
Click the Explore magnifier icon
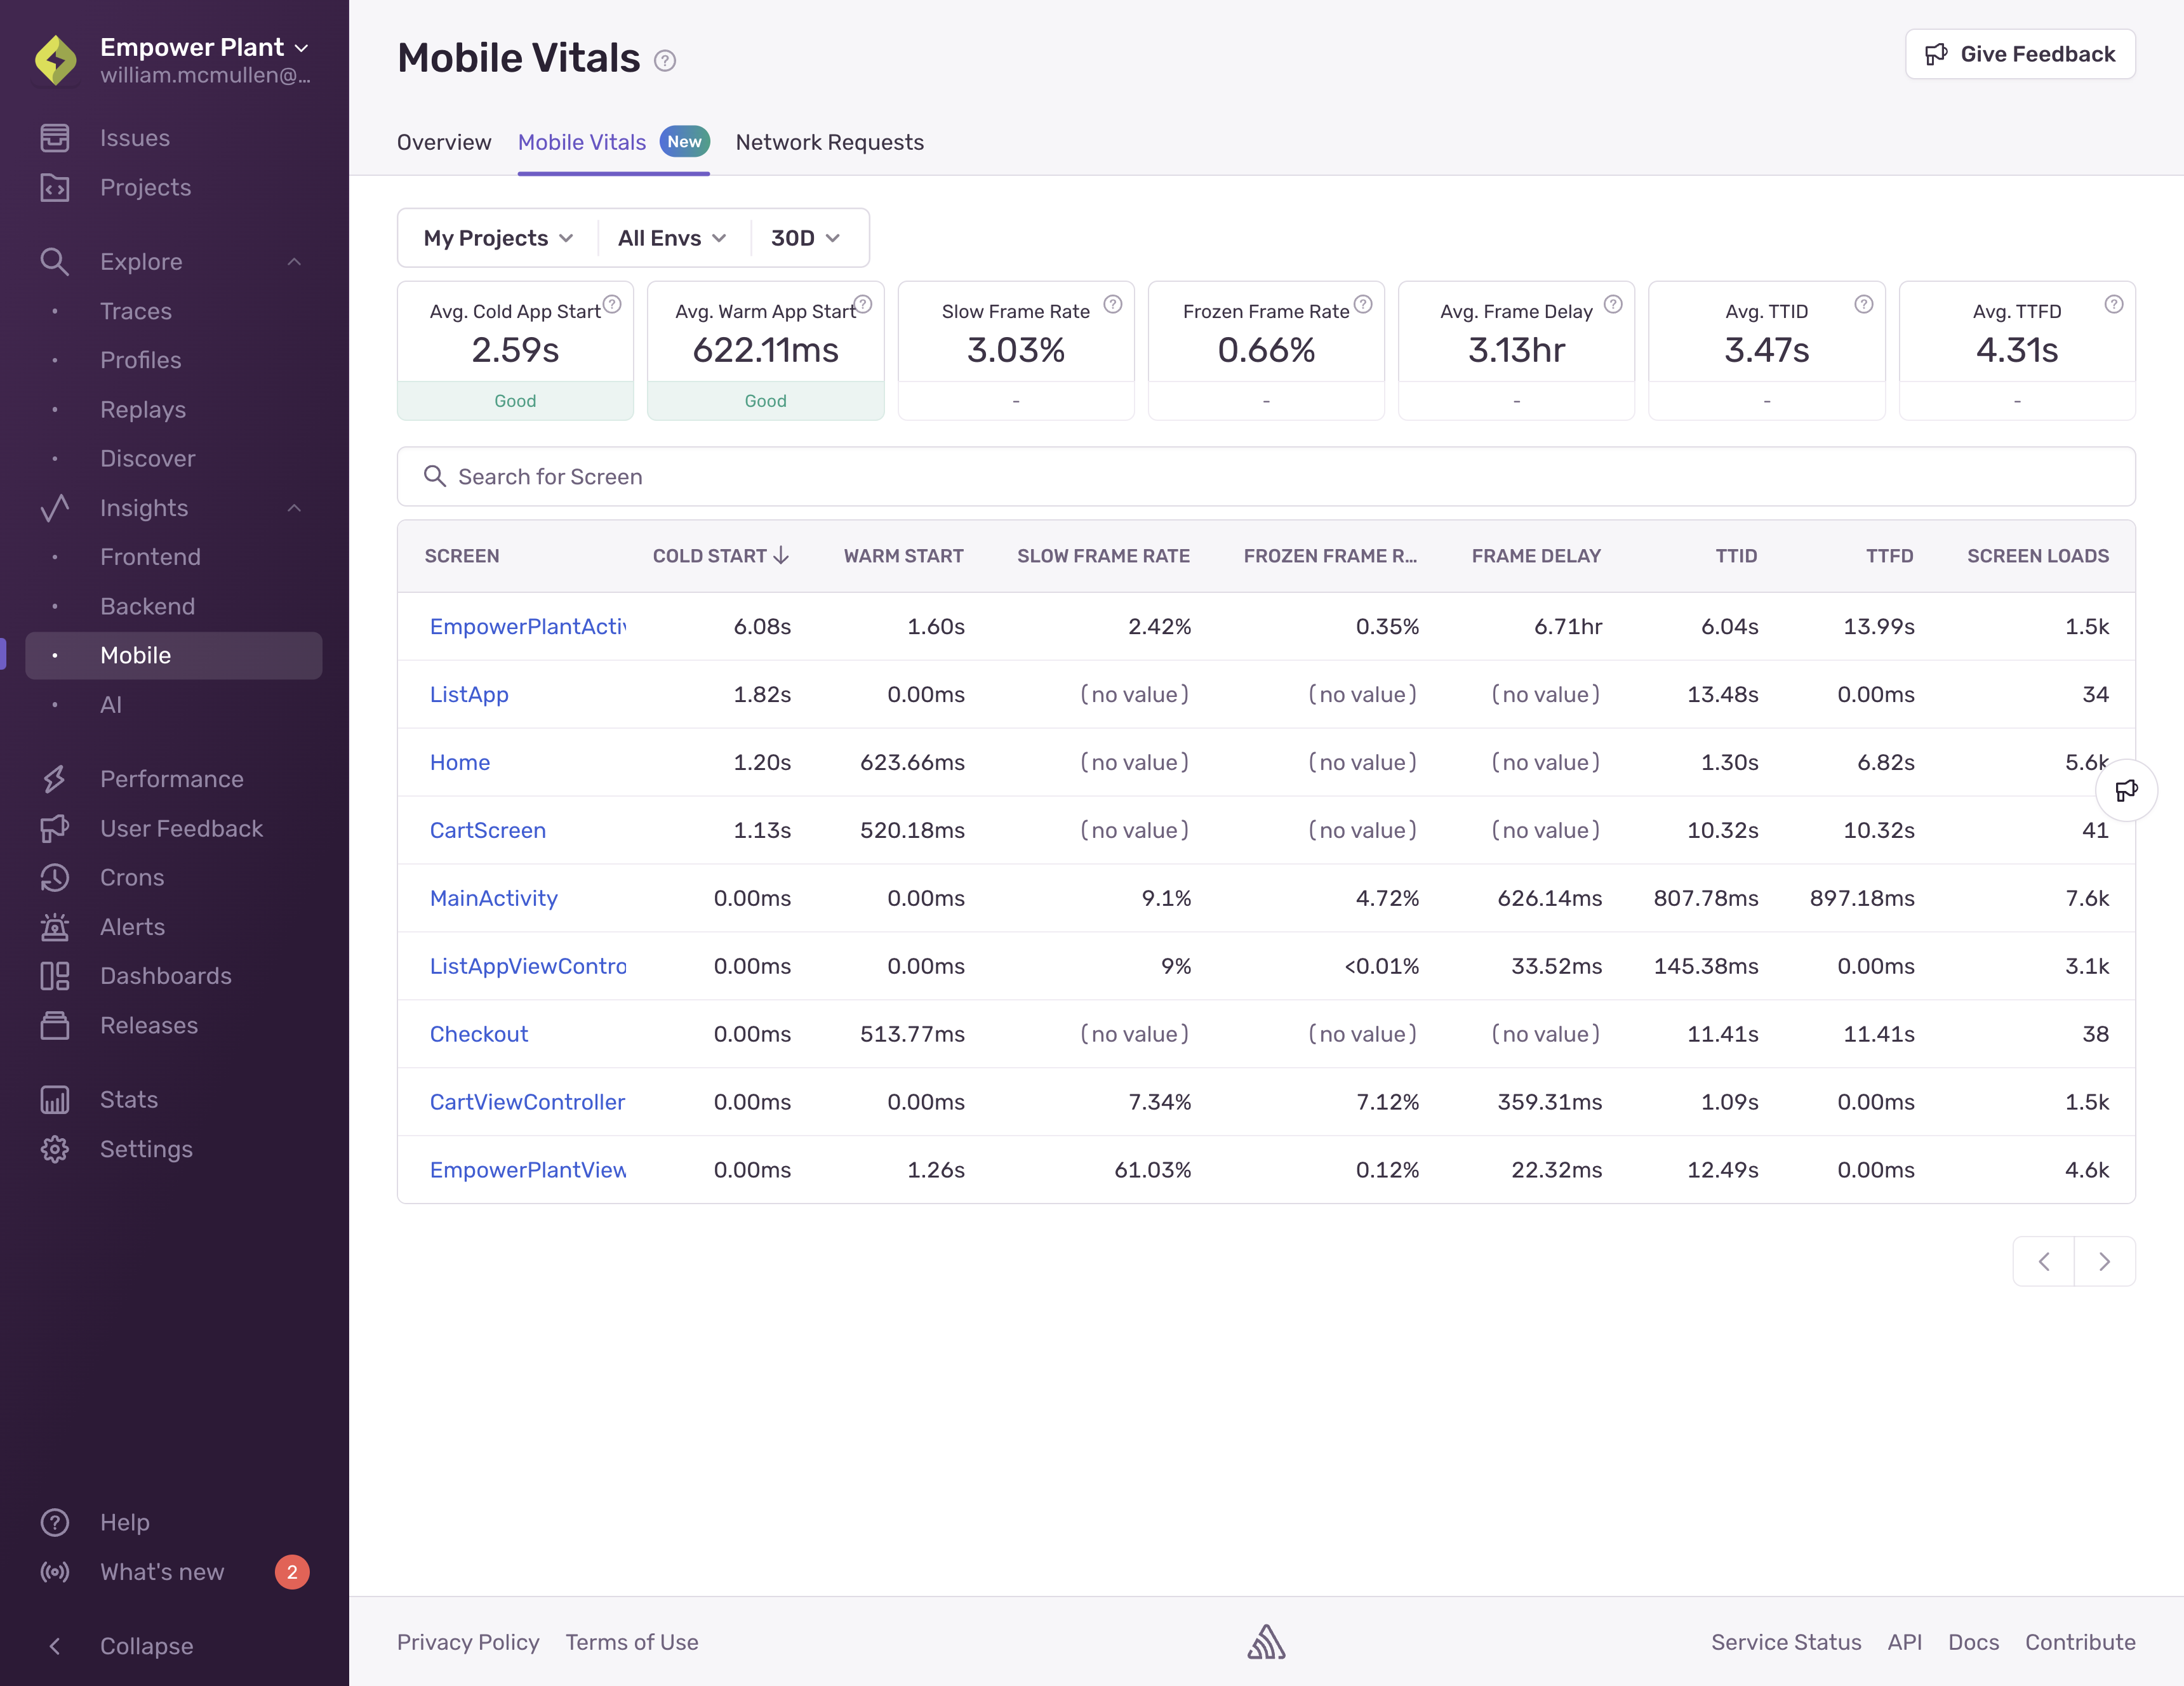tap(55, 262)
